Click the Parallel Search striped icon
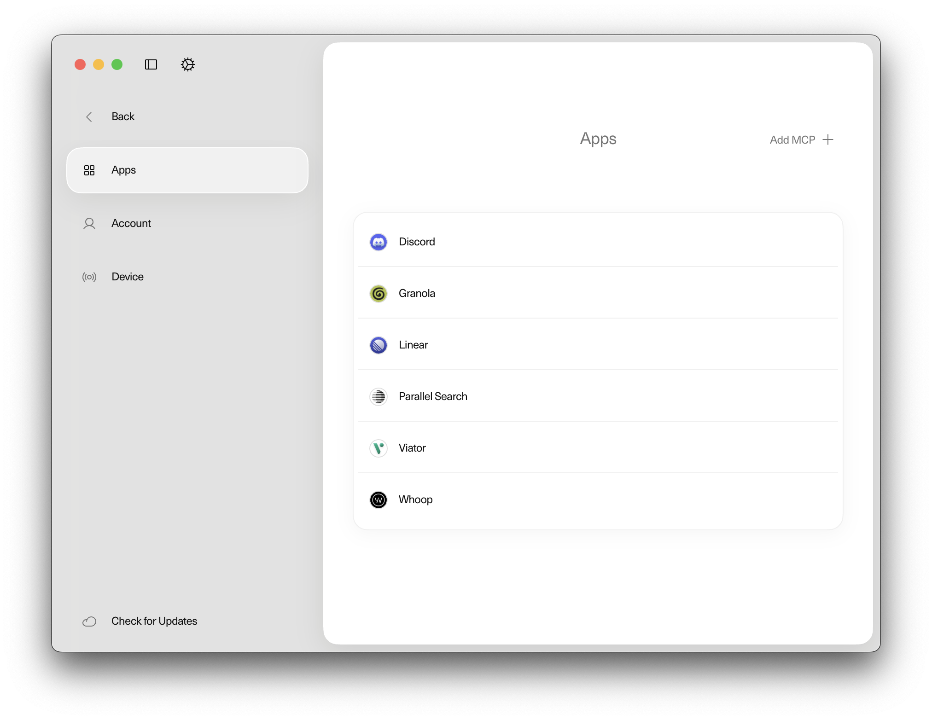This screenshot has width=932, height=720. 379,397
